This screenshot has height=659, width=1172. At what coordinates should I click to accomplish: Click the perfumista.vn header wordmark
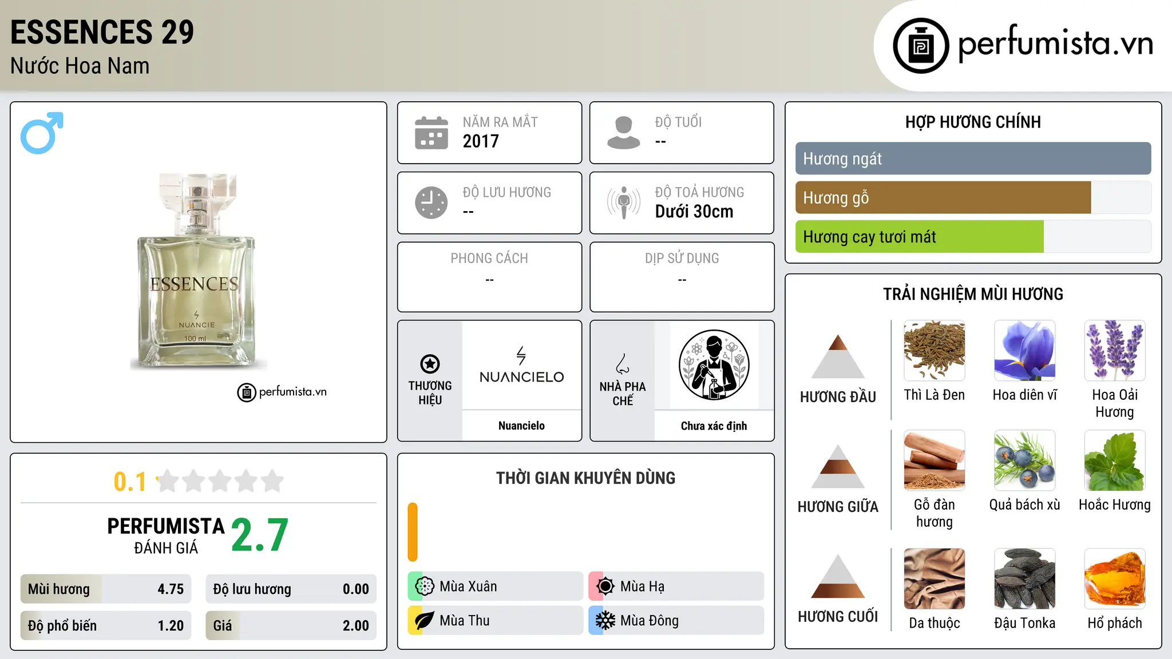[1055, 43]
